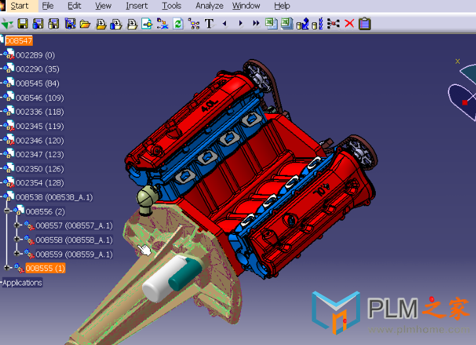Image resolution: width=476 pixels, height=345 pixels.
Task: Click the black network nodes icon
Action: coord(333,24)
